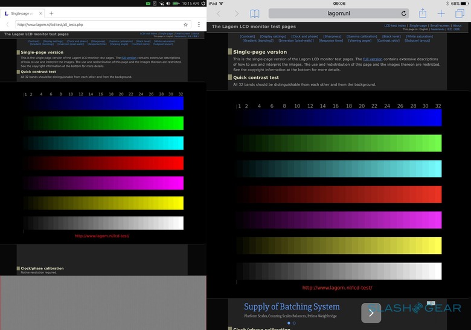Open [Black level] nav link in Safari page
Image resolution: width=471 pixels, height=330 pixels.
391,37
